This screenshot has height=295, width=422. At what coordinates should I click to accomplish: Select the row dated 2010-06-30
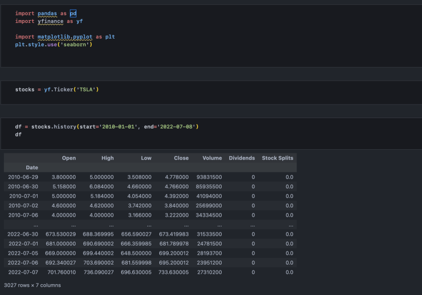[150, 187]
